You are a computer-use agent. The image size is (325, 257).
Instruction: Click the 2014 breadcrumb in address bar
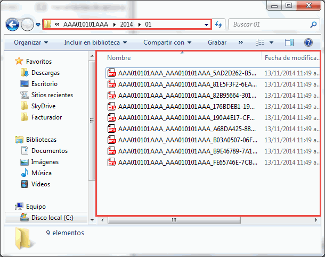127,25
